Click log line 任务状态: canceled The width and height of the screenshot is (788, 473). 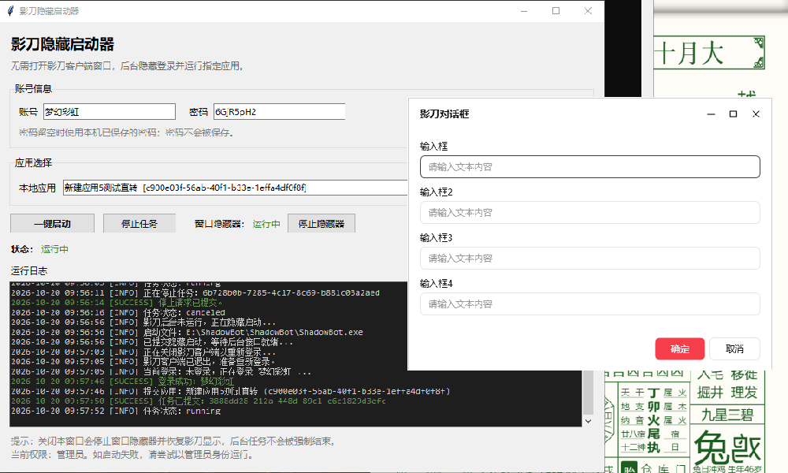tap(118, 312)
